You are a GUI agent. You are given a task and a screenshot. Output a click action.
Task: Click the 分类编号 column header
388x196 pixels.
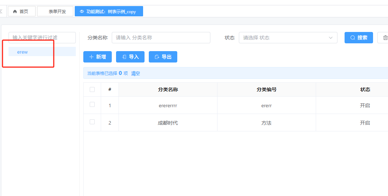(266, 89)
